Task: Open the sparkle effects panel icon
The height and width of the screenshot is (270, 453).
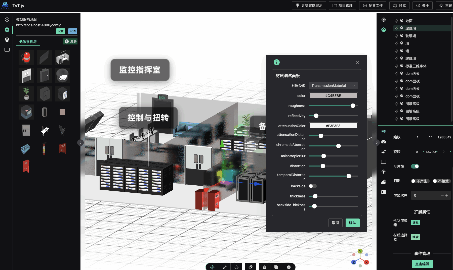Action: coord(383,152)
